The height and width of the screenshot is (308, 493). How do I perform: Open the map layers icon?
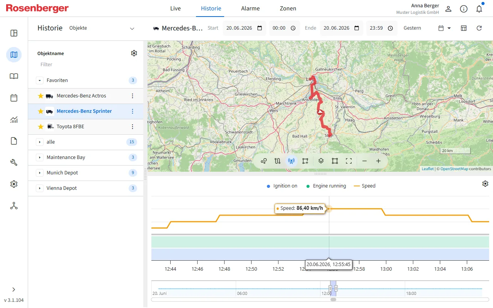(321, 161)
